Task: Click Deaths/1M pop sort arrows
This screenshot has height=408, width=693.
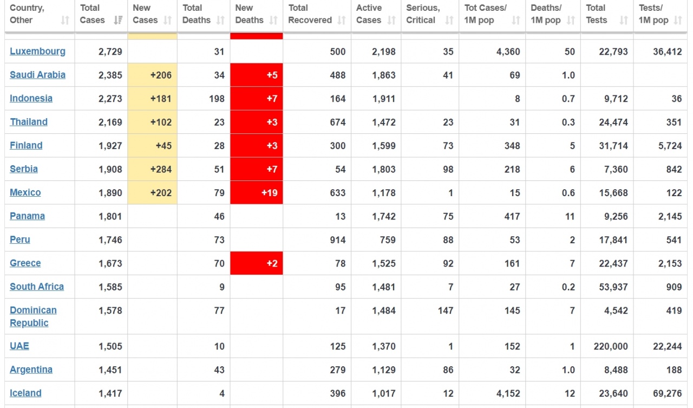Action: pos(571,21)
